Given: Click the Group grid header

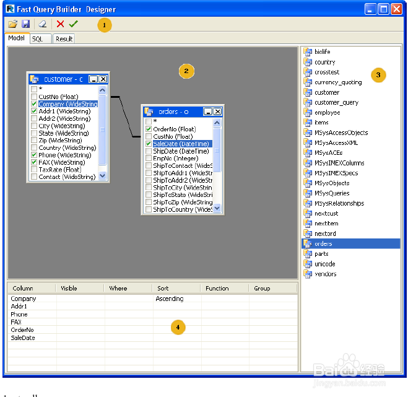Looking at the screenshot, I should (x=272, y=289).
